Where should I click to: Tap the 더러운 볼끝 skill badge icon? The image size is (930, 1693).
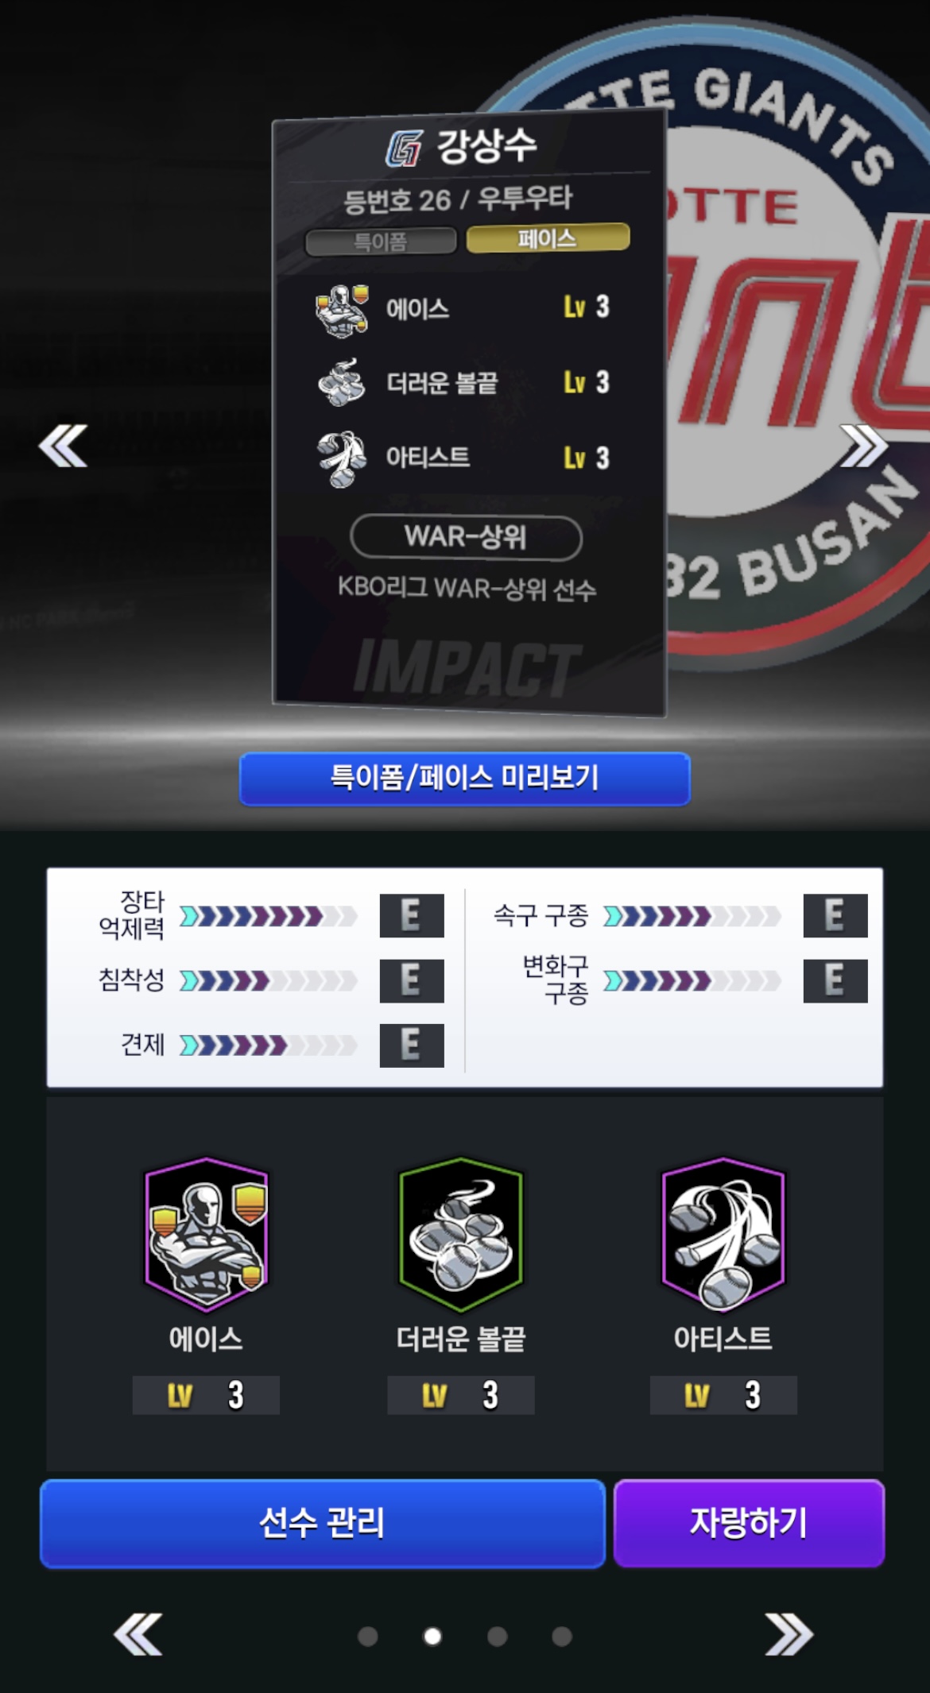point(461,1234)
